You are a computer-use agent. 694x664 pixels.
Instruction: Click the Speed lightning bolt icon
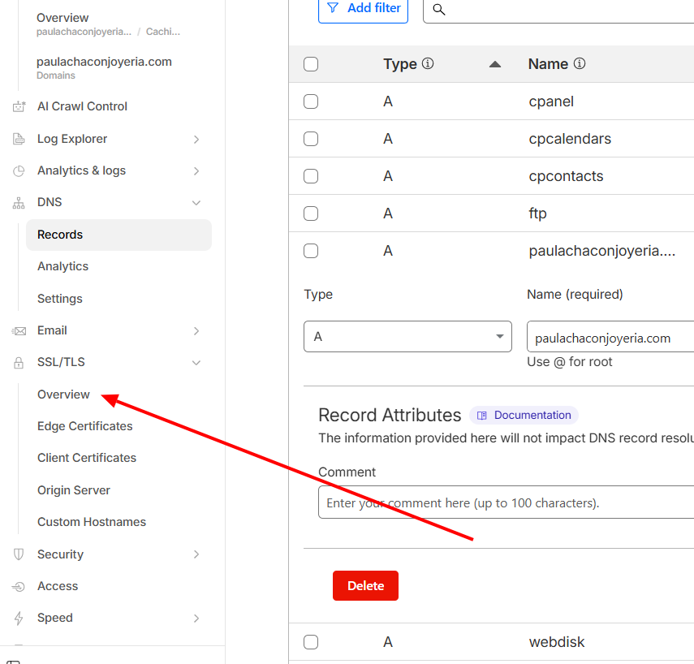click(19, 618)
